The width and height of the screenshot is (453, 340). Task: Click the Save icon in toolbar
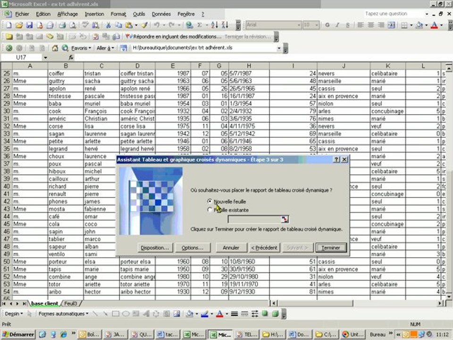tap(29, 25)
